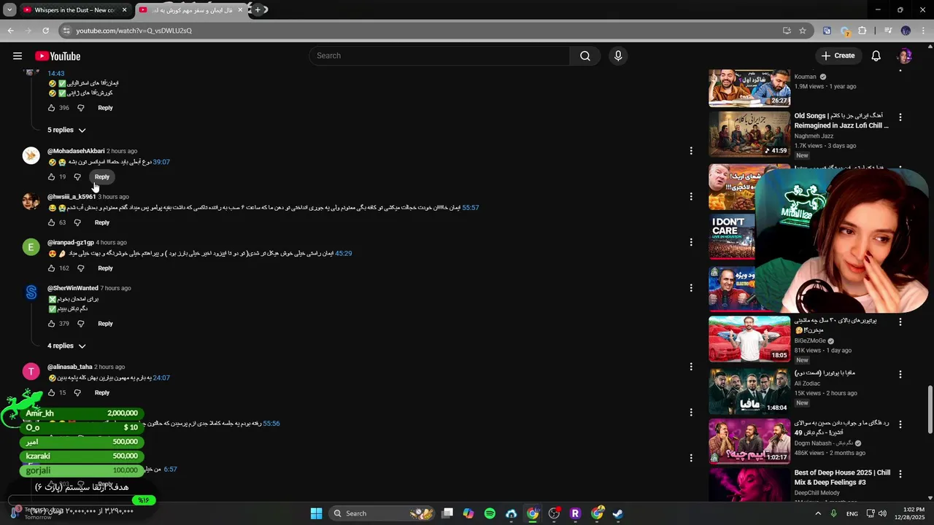Screen dimensions: 934x525
Task: Bookmark this page with star icon
Action: pyautogui.click(x=803, y=31)
